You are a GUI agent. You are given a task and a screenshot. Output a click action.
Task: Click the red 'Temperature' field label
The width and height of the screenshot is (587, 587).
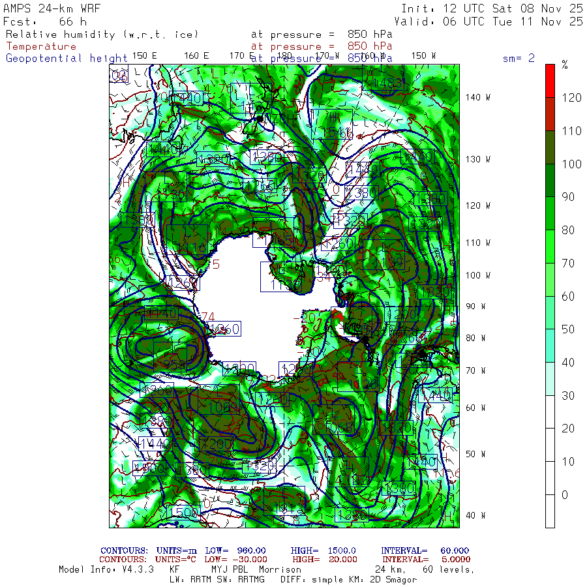41,46
